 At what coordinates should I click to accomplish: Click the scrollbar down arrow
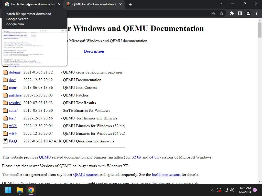pyautogui.click(x=260, y=181)
